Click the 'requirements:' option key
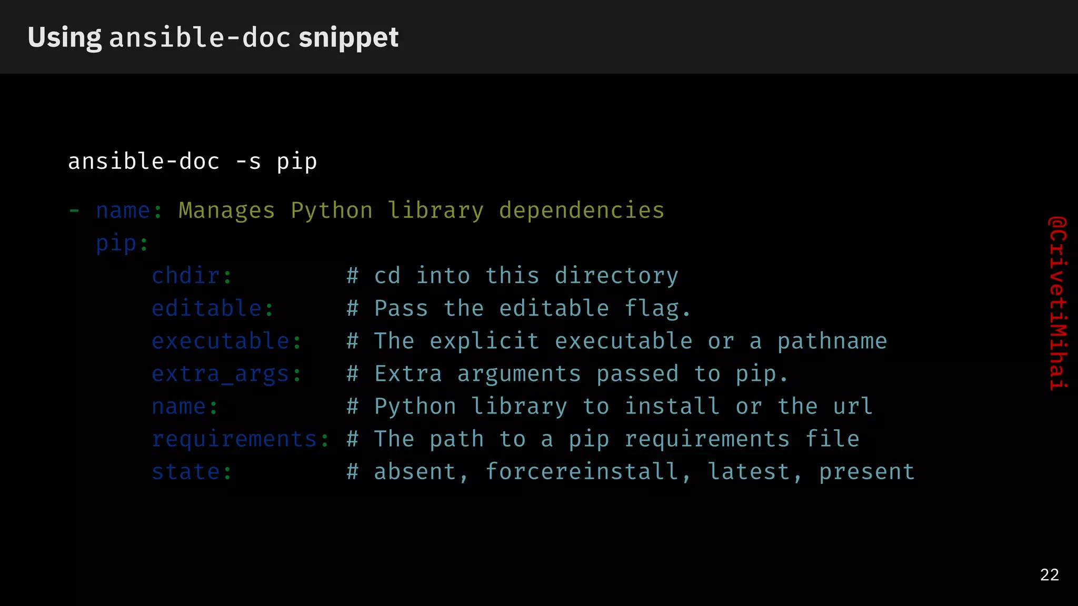This screenshot has height=606, width=1078. pyautogui.click(x=241, y=439)
